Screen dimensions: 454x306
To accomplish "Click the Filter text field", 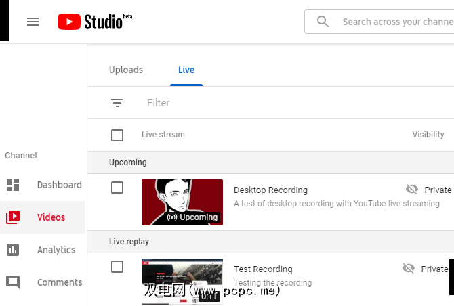I will coord(271,103).
